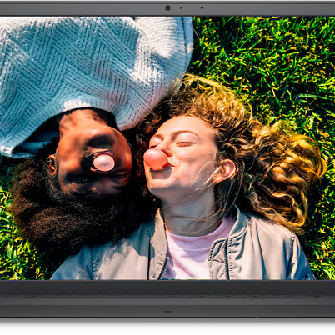This screenshot has width=335, height=335.
Task: Click the top display bezel left of webcam
Action: click(x=82, y=8)
